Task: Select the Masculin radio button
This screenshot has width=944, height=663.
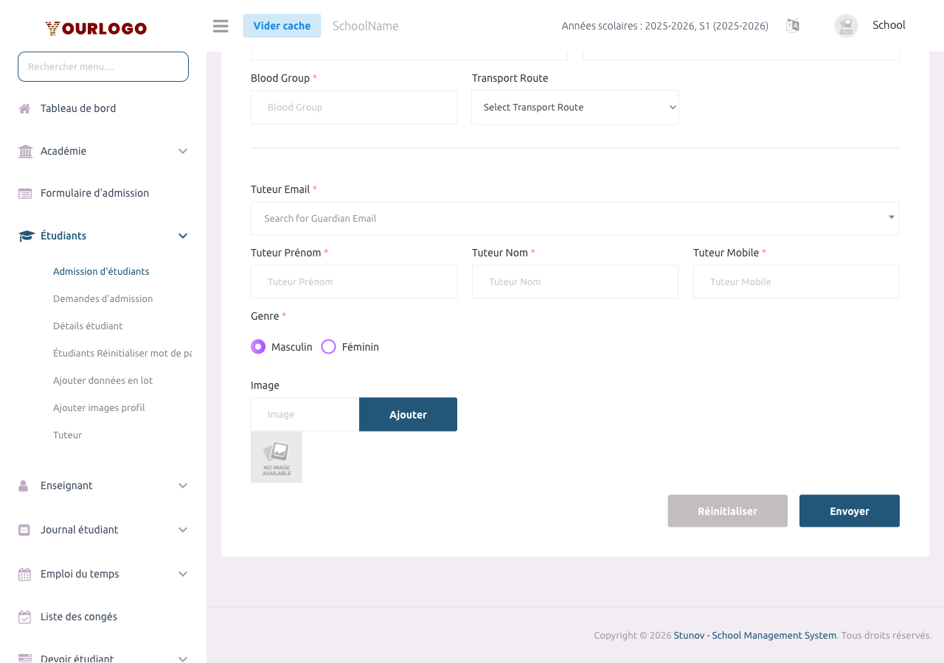Action: coord(257,346)
